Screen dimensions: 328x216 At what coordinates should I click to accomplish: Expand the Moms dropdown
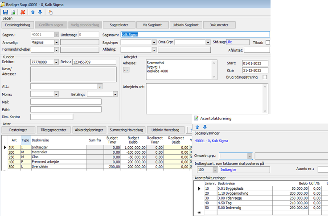pyautogui.click(x=56, y=94)
